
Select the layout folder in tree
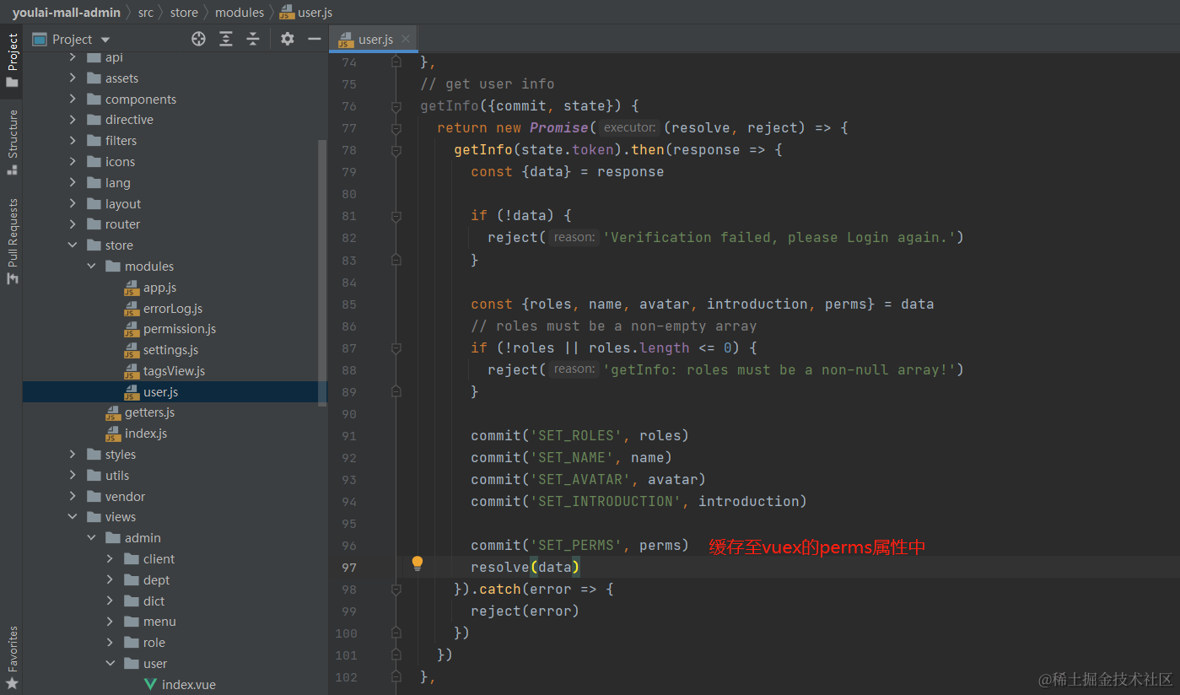(122, 204)
